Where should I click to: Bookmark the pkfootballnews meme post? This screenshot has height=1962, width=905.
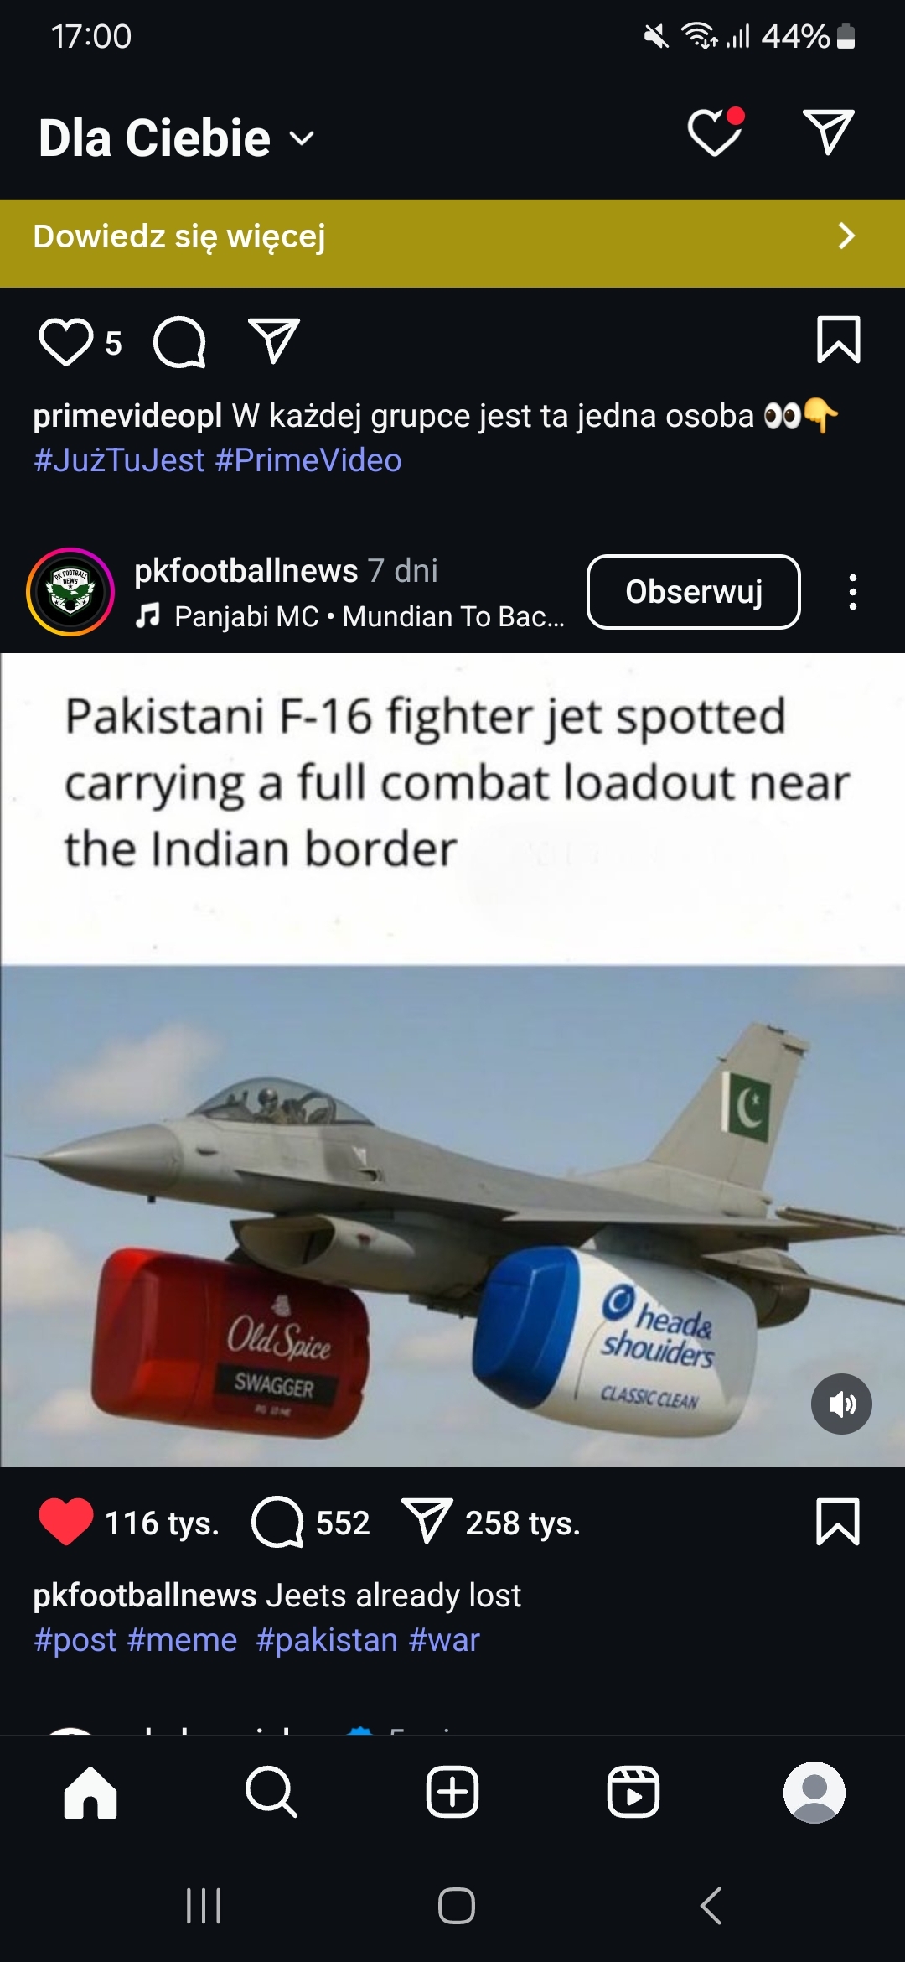coord(838,1521)
